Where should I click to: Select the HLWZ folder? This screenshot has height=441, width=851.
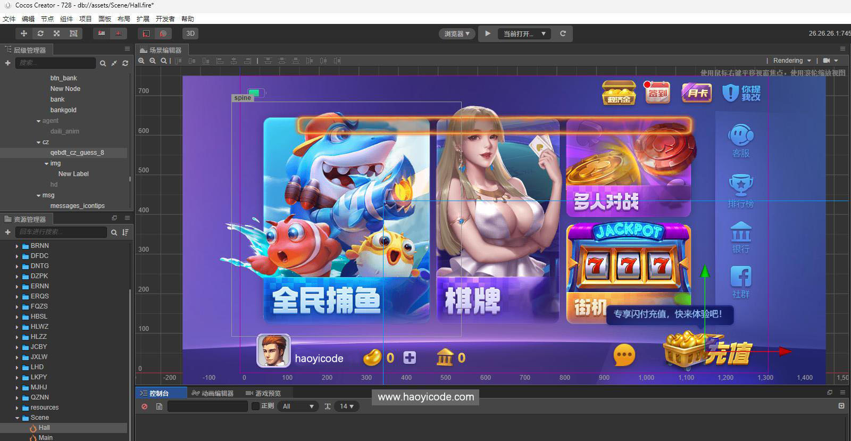[x=39, y=327]
